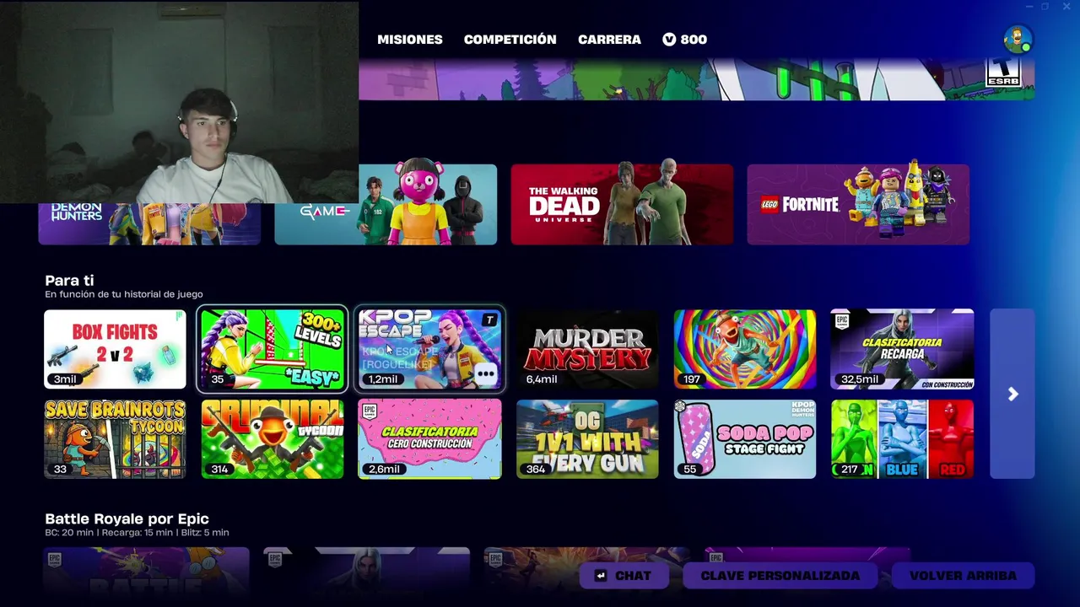Select the Criminal Tycoon island

coord(272,439)
